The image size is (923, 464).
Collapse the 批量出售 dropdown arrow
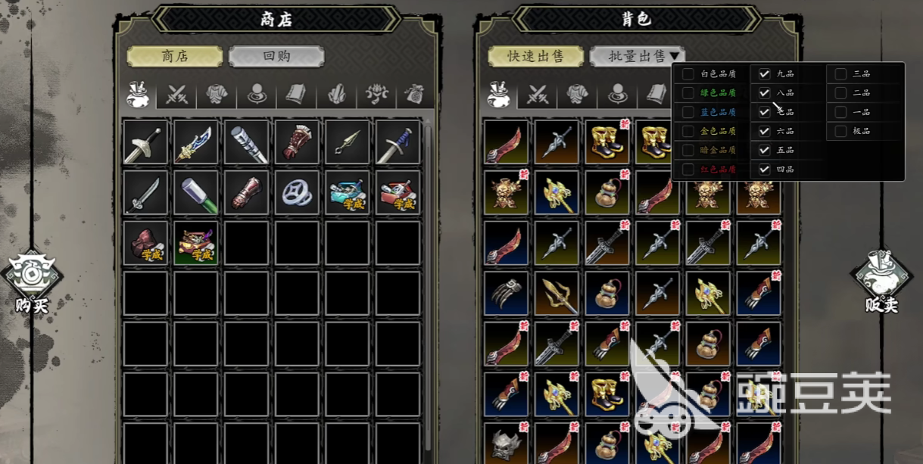coord(674,57)
